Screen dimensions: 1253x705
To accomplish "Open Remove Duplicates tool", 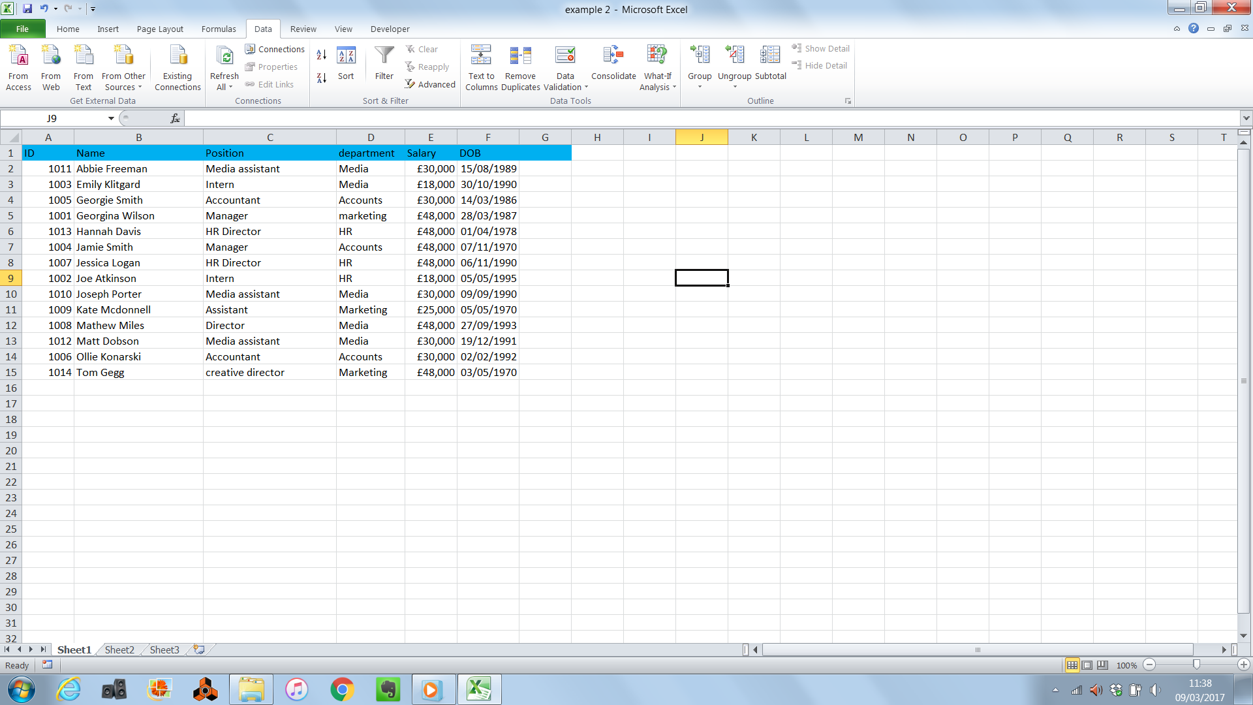I will [520, 68].
